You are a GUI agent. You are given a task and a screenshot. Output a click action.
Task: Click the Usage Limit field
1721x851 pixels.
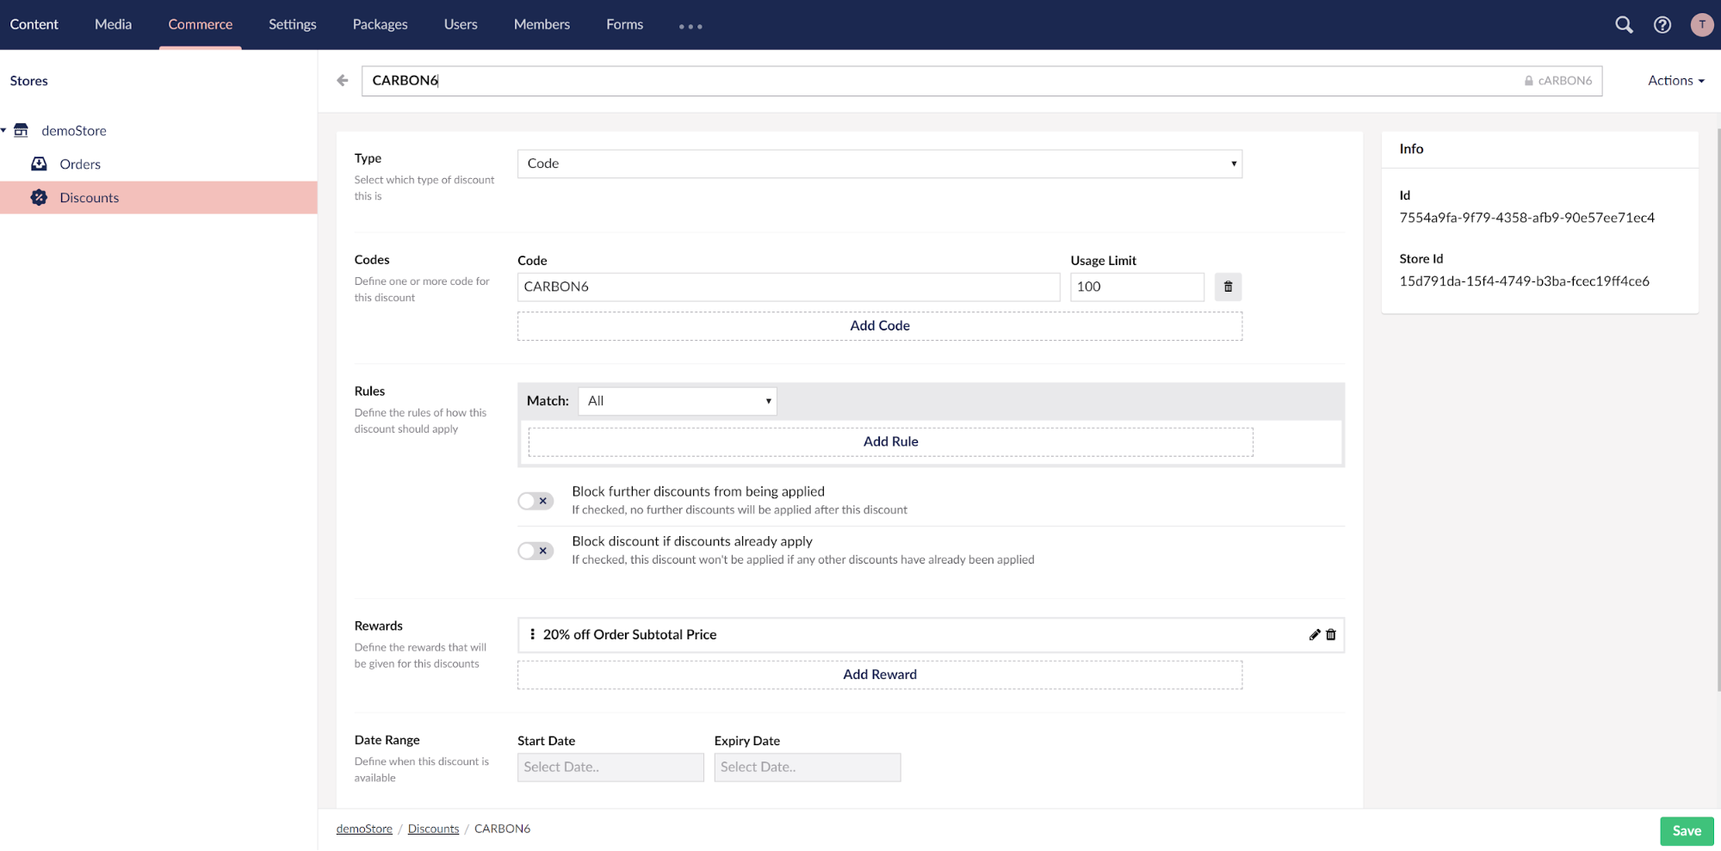click(x=1136, y=287)
